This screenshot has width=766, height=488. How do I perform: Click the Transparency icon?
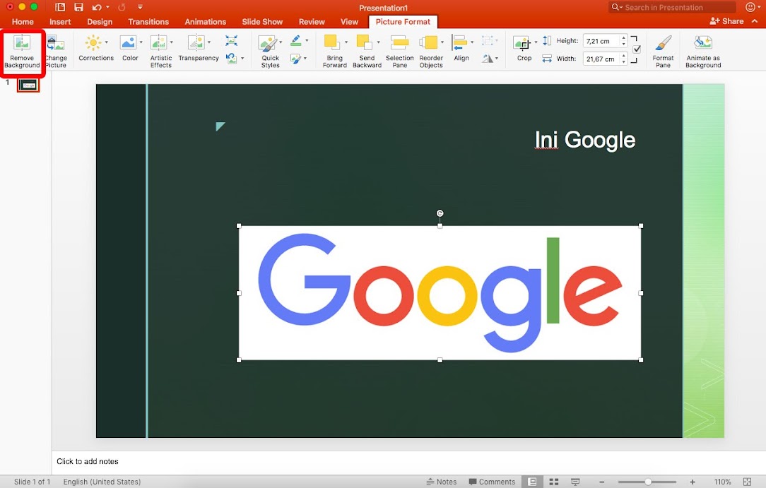coord(196,43)
